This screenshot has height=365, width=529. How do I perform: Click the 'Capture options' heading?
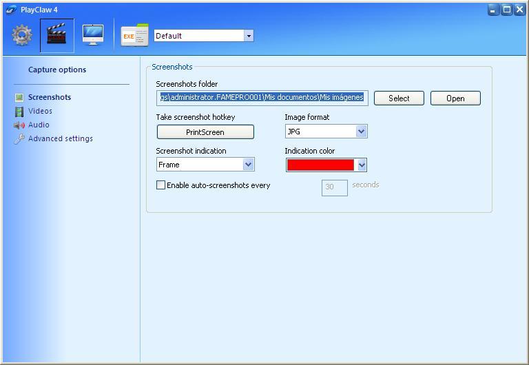[57, 70]
